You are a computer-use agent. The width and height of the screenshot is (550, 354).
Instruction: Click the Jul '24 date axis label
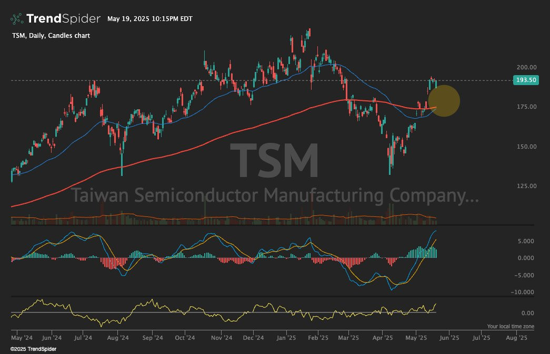pyautogui.click(x=83, y=338)
